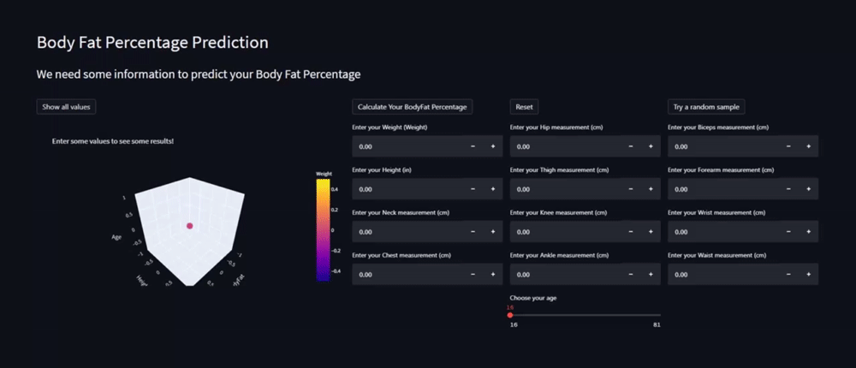This screenshot has height=368, width=856.
Task: Click minus icon for Weight field
Action: coord(473,146)
